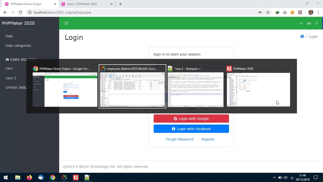
Task: Open the Chrome profile avatar
Action: (311, 12)
